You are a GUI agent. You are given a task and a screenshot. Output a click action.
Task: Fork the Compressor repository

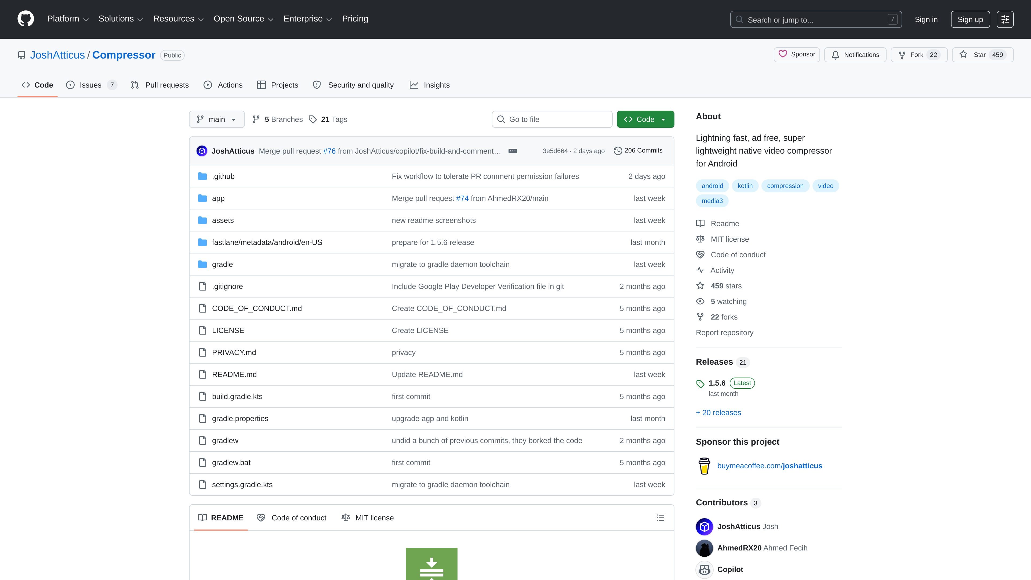(x=919, y=55)
